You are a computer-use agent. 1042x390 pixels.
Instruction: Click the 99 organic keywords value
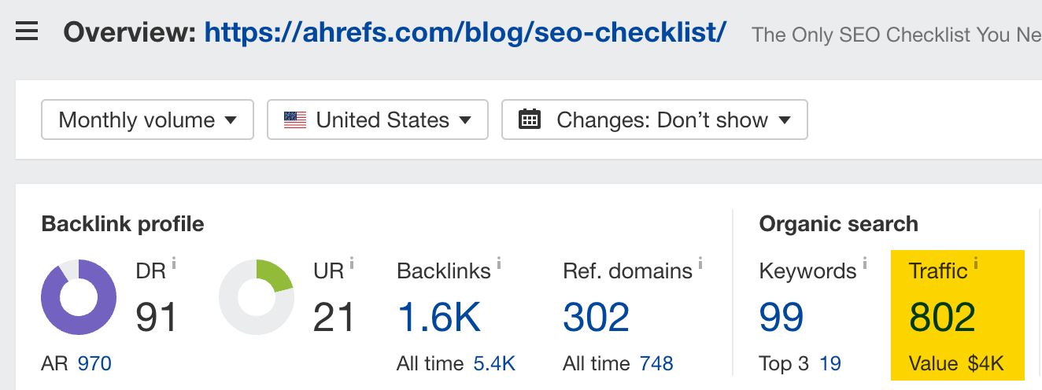781,317
